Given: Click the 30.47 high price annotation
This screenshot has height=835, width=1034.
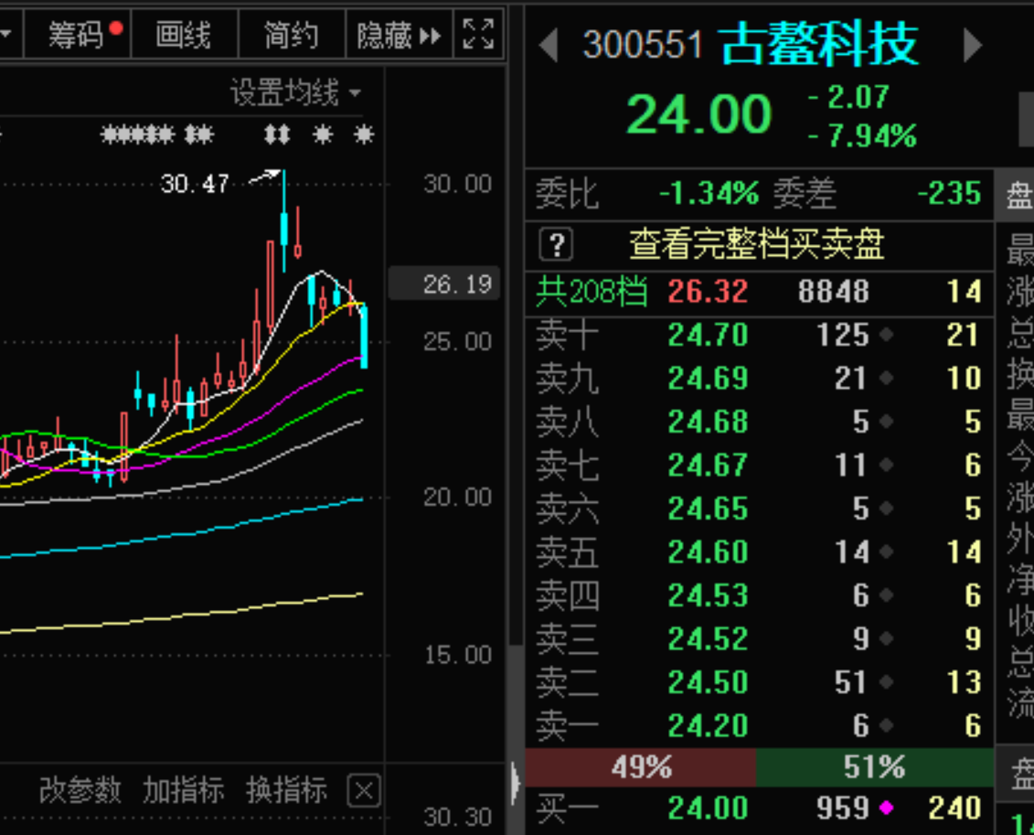Looking at the screenshot, I should (195, 183).
